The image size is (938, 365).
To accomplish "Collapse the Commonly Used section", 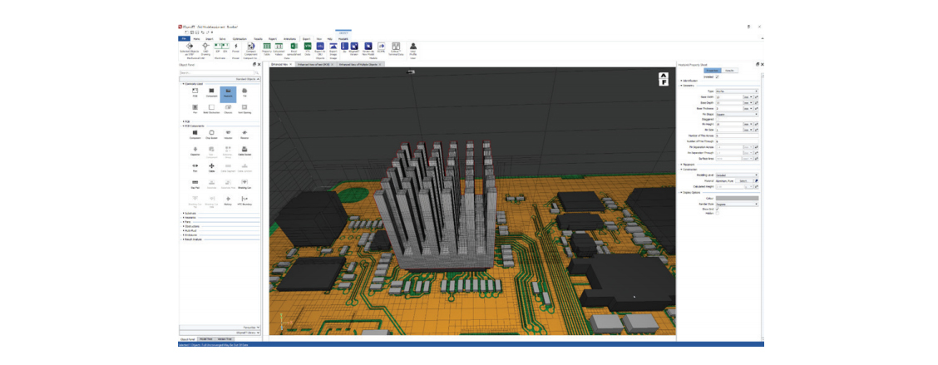I will click(x=182, y=84).
